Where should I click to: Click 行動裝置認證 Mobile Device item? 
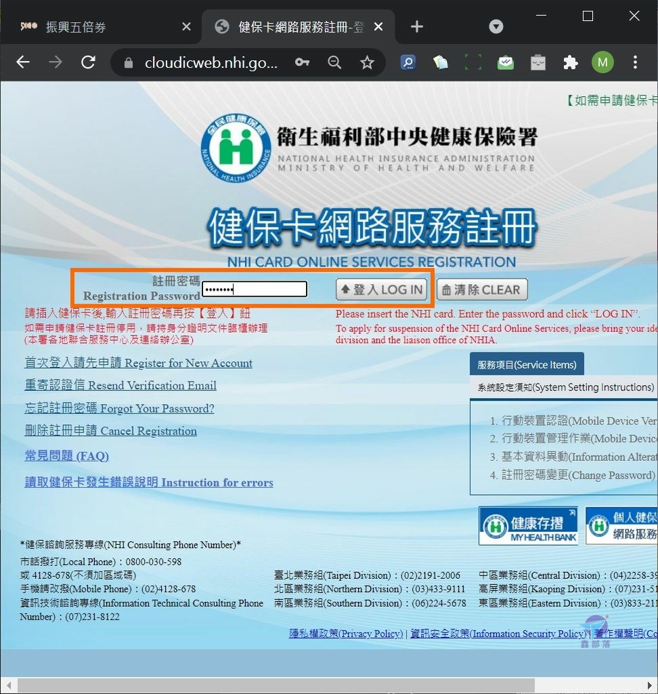[579, 420]
